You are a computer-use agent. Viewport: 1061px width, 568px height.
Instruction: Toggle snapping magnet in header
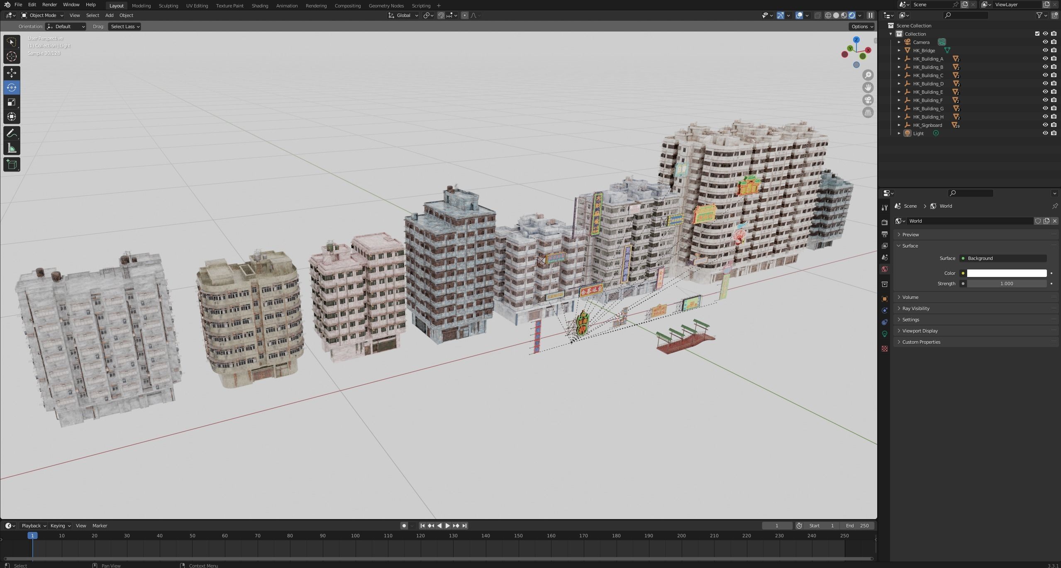pyautogui.click(x=441, y=15)
